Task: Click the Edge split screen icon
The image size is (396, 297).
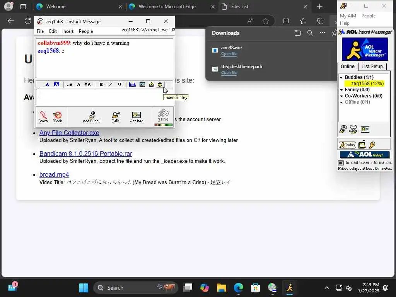Action: point(286,21)
